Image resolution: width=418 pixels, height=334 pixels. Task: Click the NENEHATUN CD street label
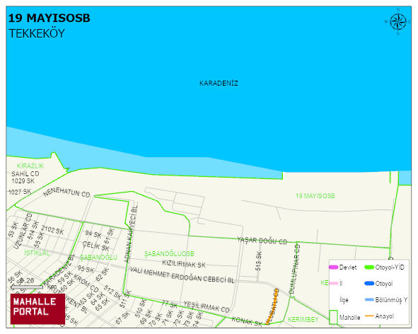[66, 192]
